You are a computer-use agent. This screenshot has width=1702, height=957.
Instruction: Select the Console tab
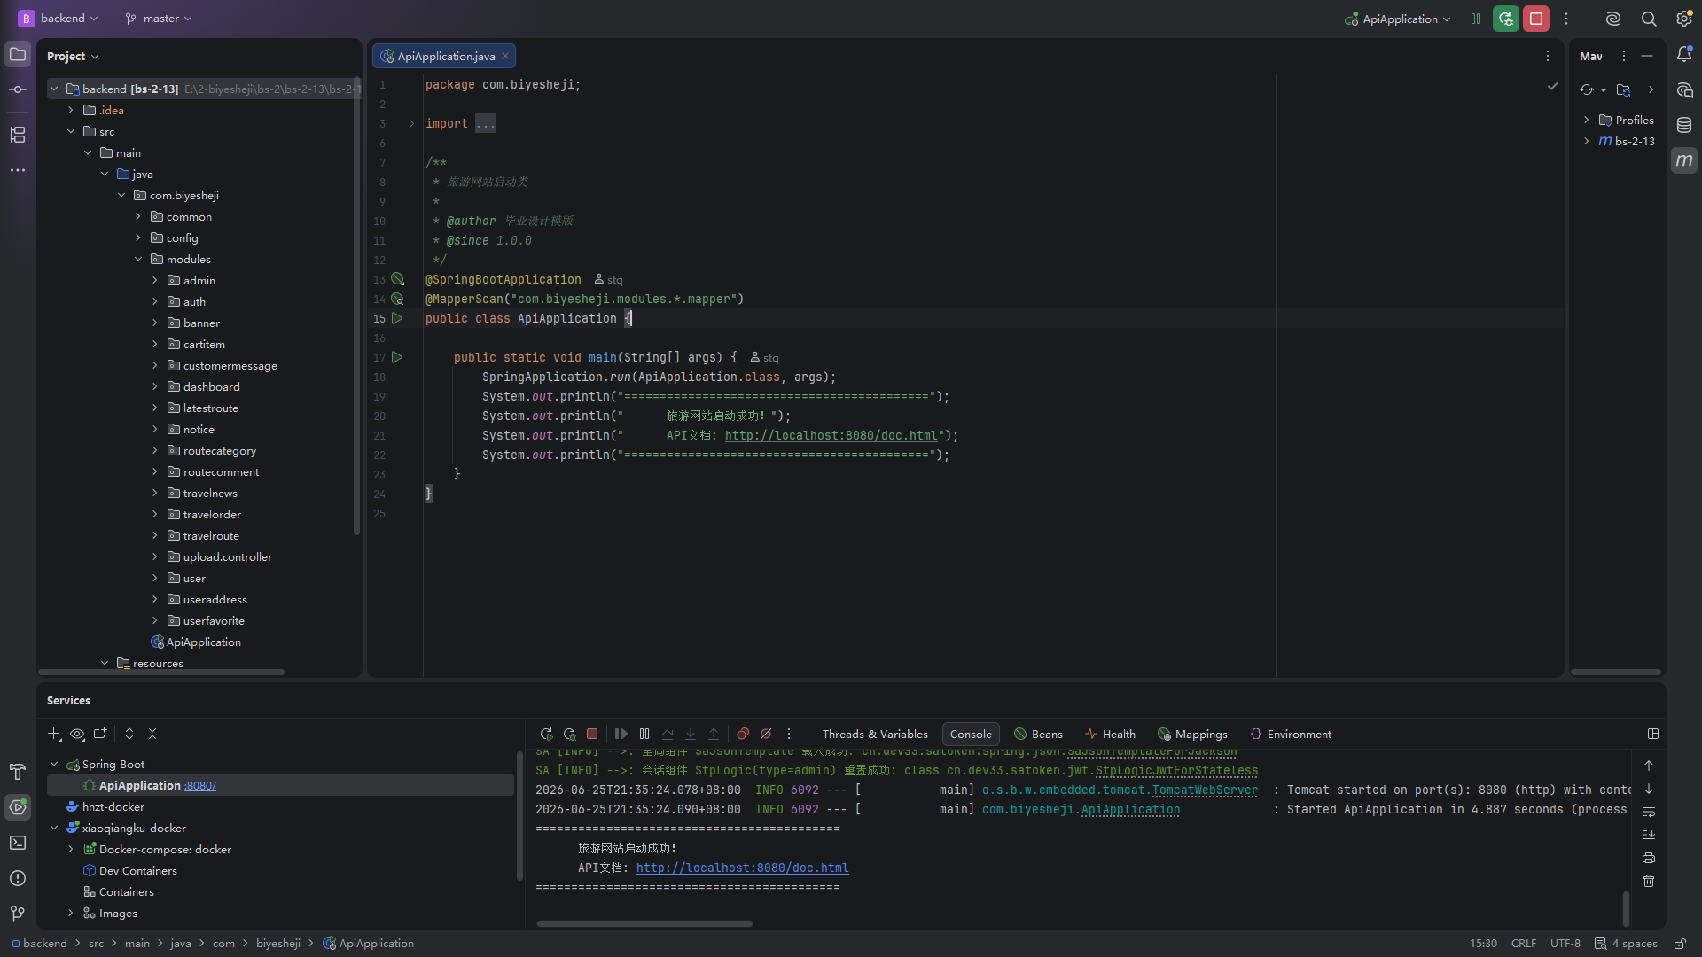point(971,734)
